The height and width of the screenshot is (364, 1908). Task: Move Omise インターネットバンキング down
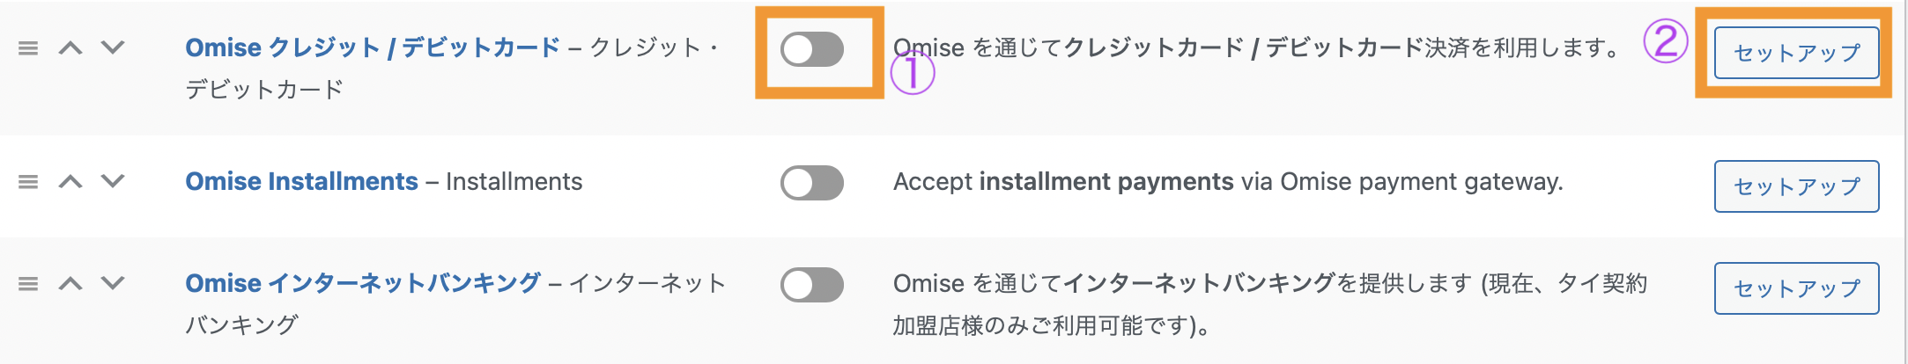tap(113, 283)
